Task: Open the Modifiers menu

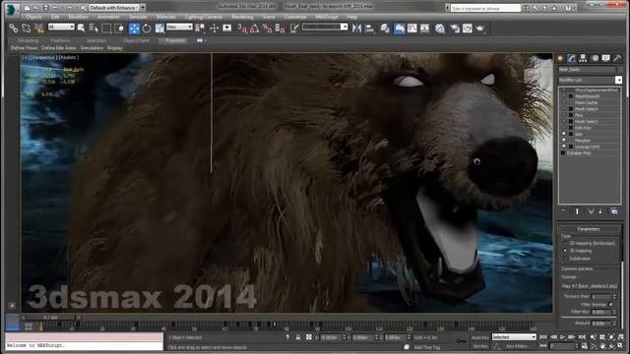Action: coord(78,17)
